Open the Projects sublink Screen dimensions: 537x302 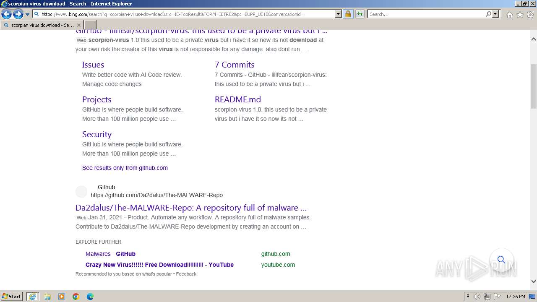pyautogui.click(x=96, y=99)
